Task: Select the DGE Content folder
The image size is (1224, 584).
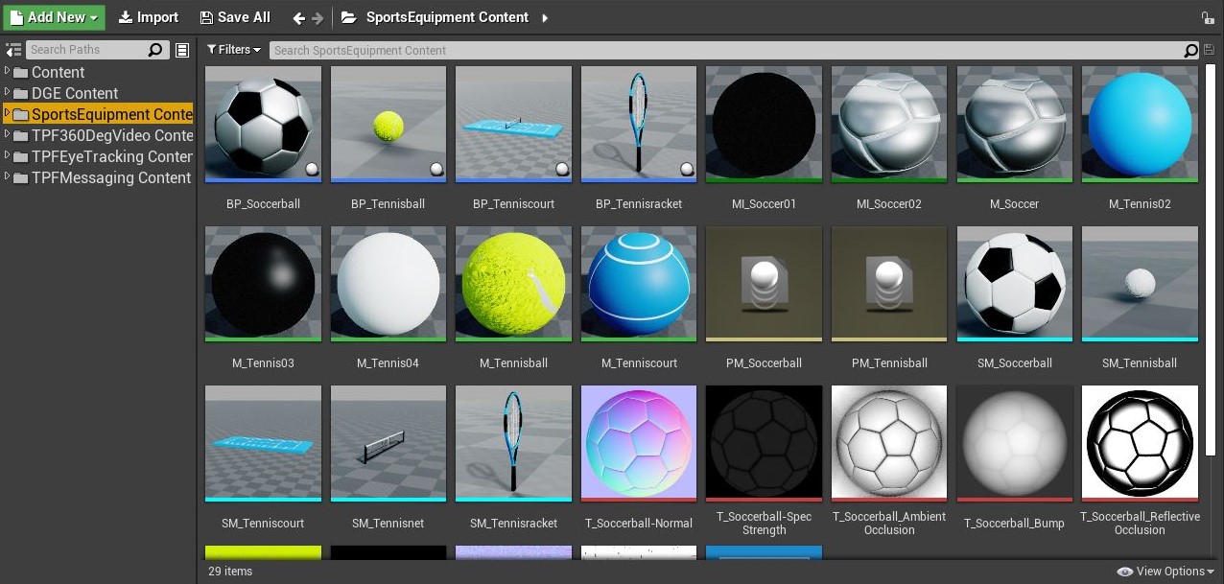Action: [x=75, y=93]
